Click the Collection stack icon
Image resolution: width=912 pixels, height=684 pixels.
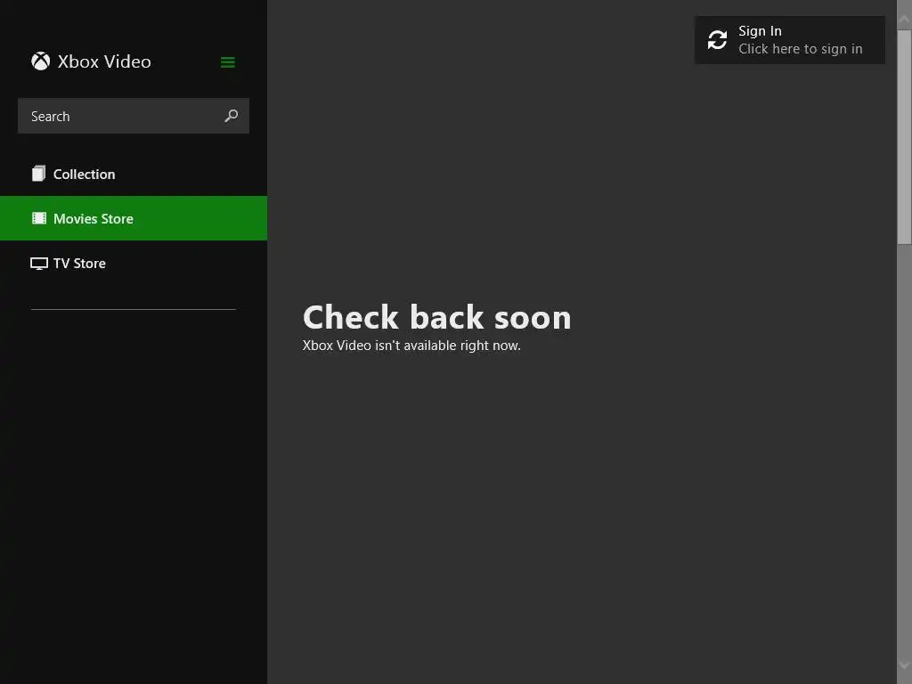click(x=38, y=174)
